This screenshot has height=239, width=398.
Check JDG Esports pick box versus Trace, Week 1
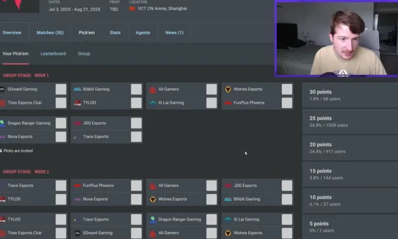136,123
